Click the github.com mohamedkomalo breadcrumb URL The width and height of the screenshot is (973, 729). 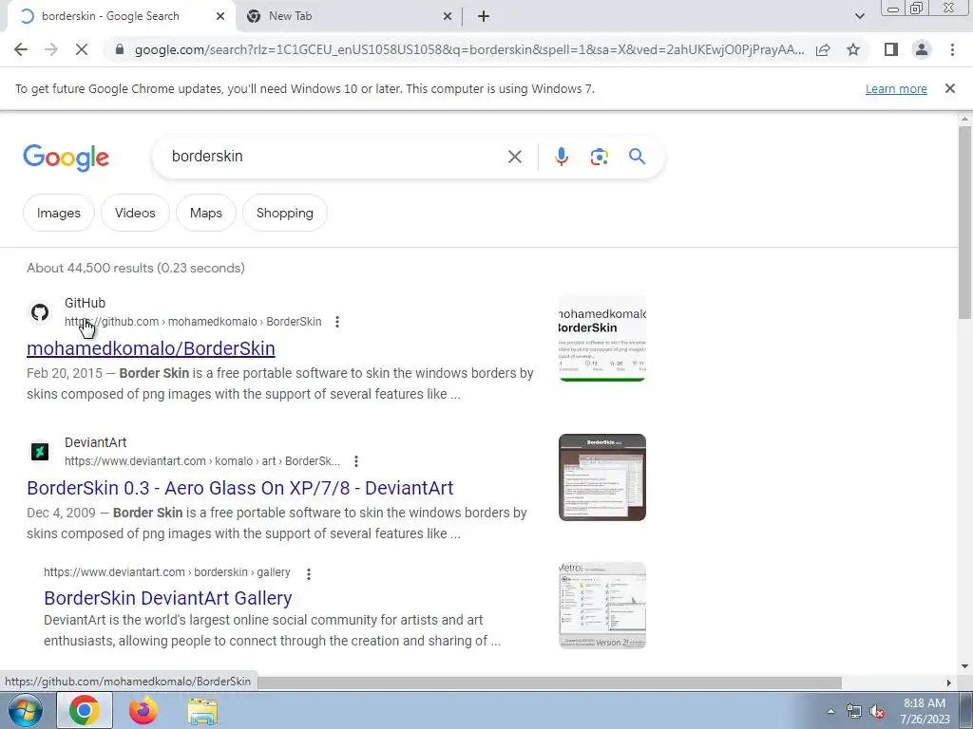click(193, 322)
